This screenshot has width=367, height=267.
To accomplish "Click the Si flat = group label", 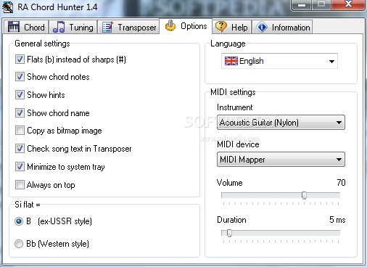I will click(28, 205).
